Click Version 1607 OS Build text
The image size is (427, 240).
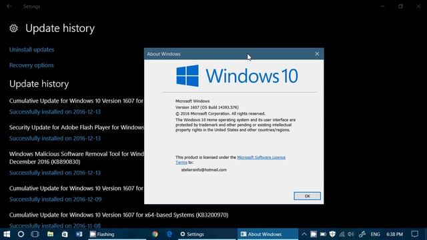[x=207, y=107]
